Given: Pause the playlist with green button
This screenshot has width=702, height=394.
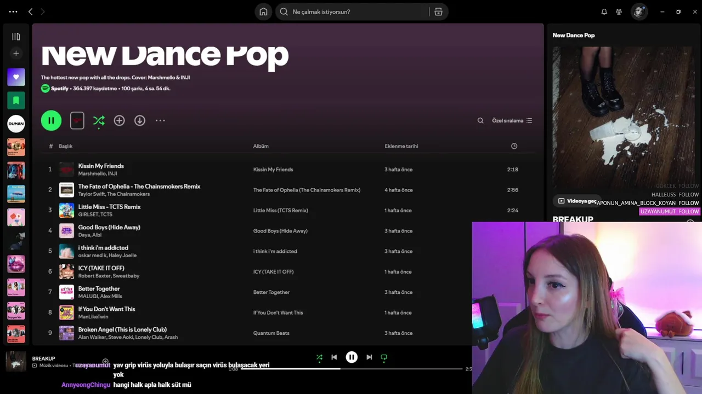Looking at the screenshot, I should click(51, 120).
